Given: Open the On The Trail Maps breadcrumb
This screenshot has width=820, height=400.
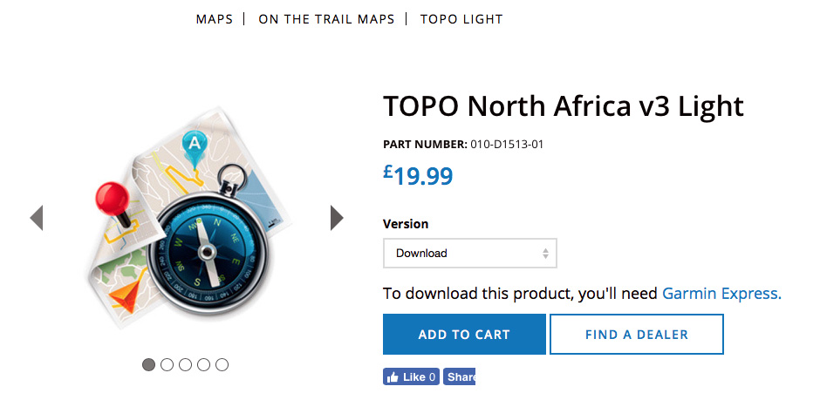Looking at the screenshot, I should click(x=326, y=19).
